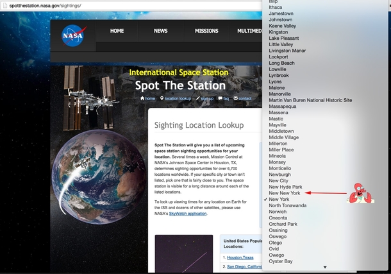Image resolution: width=391 pixels, height=274 pixels.
Task: Select Mayville in the city list
Action: pyautogui.click(x=278, y=125)
